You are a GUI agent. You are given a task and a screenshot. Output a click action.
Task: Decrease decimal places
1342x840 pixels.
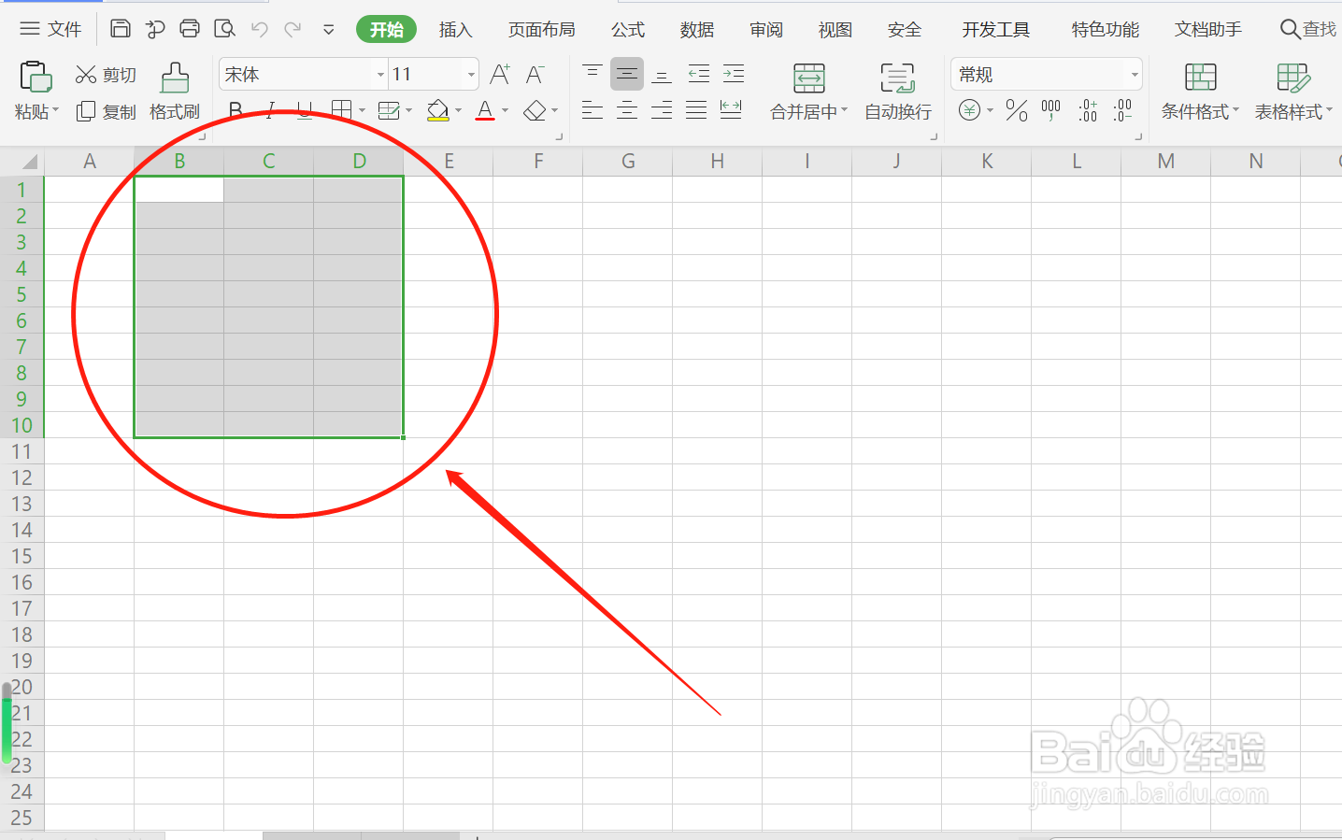1123,111
